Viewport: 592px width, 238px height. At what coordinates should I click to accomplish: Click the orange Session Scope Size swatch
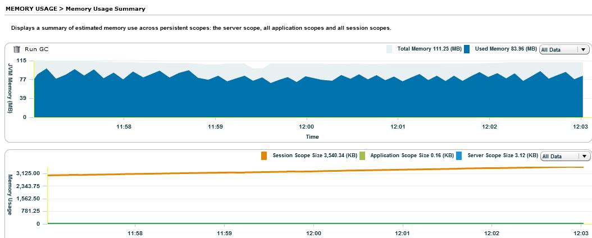tap(263, 155)
